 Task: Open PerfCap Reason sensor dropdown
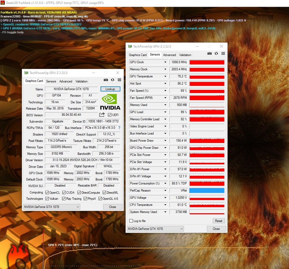[165, 190]
